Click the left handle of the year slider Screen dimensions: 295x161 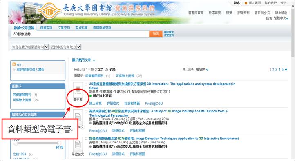16,143
